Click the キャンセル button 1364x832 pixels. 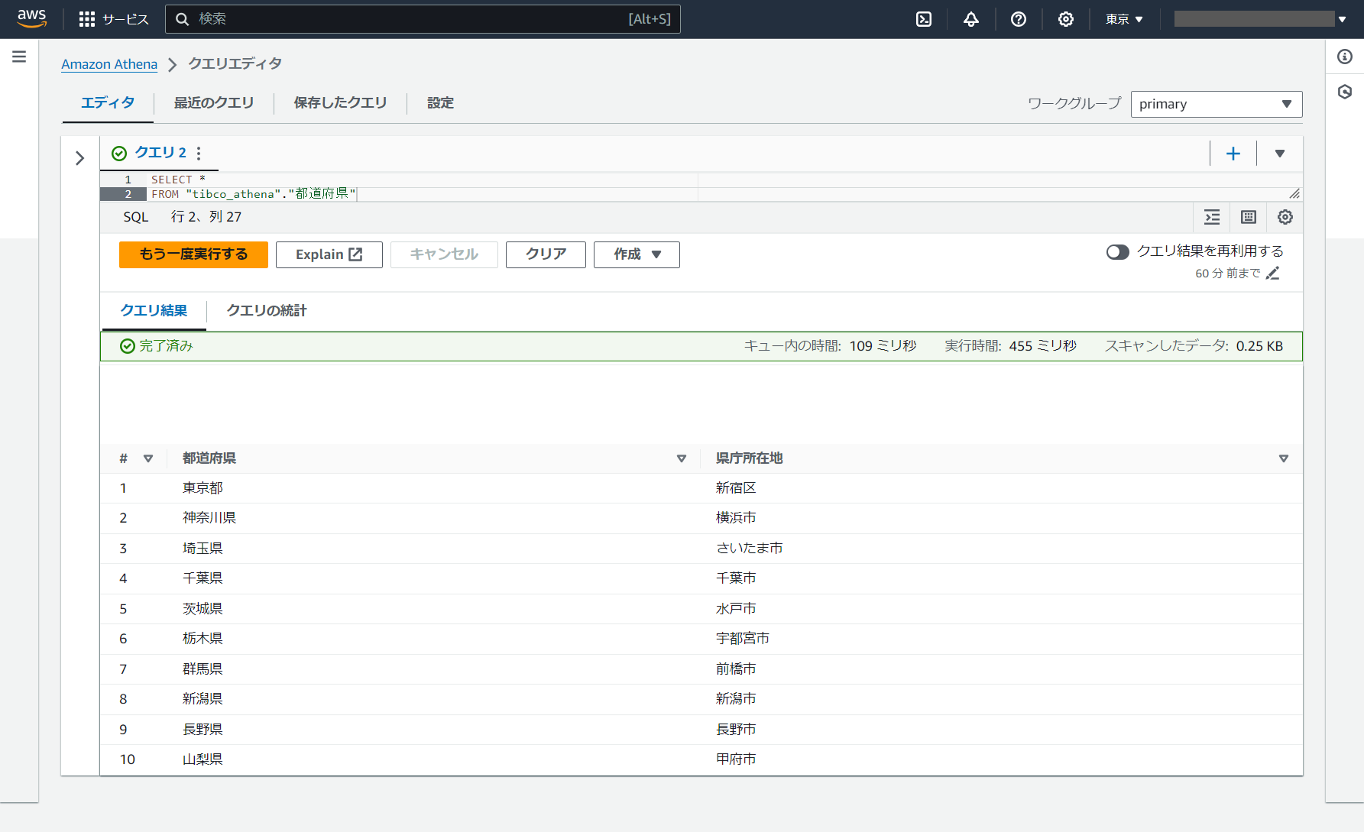[444, 254]
